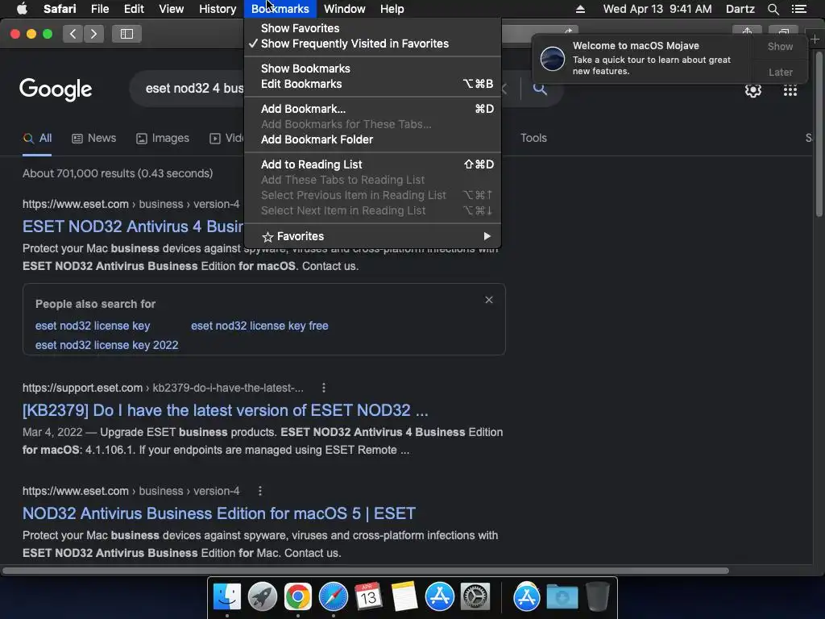Screen dimensions: 825x619
Task: Open options dots for third eset.com result
Action: click(259, 491)
